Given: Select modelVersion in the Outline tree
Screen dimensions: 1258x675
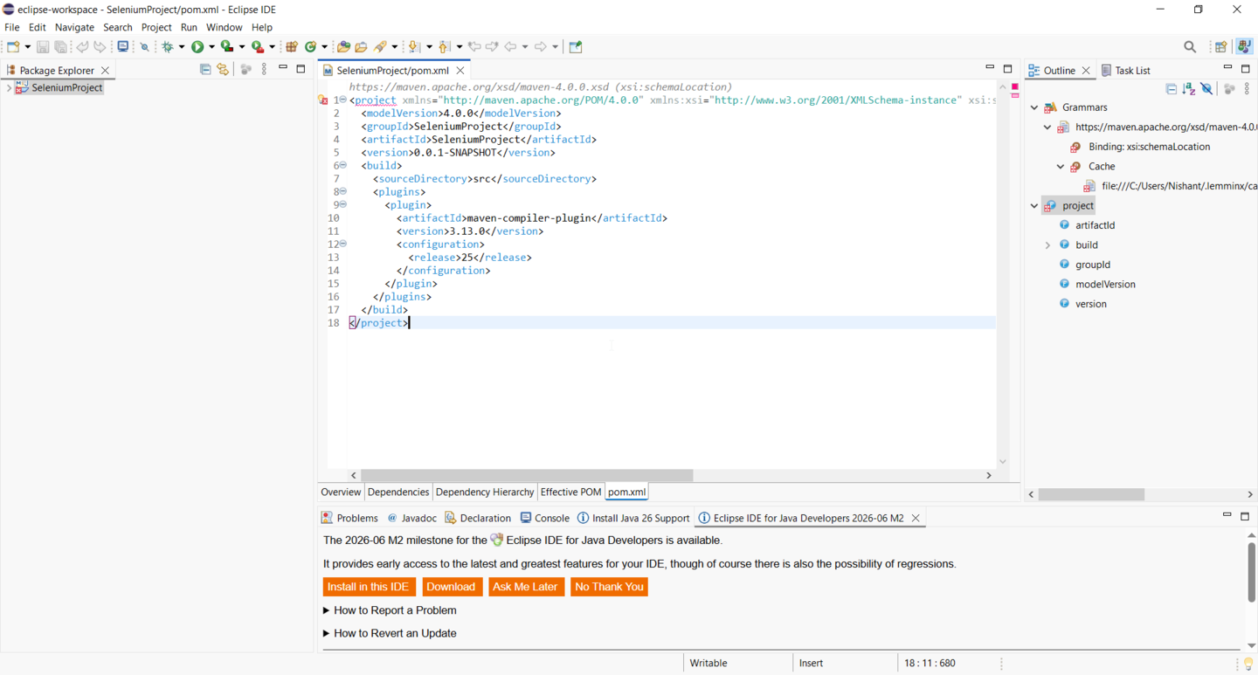Looking at the screenshot, I should tap(1105, 285).
